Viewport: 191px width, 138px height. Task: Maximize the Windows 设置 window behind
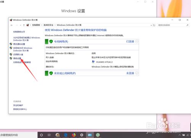pyautogui.click(x=145, y=2)
